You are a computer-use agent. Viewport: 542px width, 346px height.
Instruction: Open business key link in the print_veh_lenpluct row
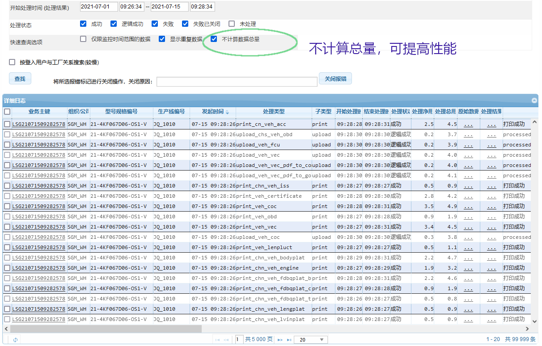click(38, 247)
